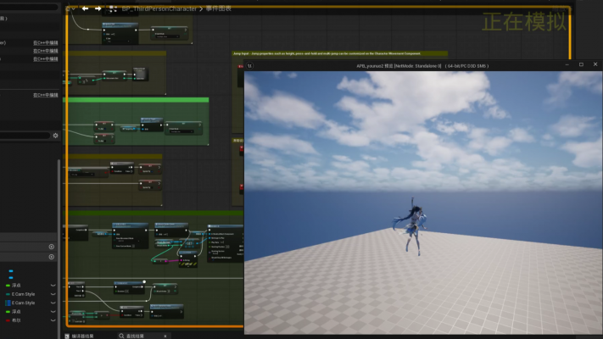The height and width of the screenshot is (339, 603).
Task: Click BP_ThirdPersonCharacter in the breadcrumb
Action: coord(159,8)
